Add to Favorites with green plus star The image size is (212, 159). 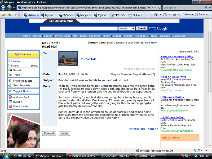10,15
